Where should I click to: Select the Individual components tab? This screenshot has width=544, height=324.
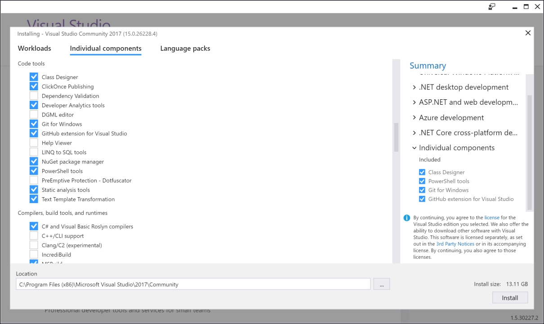[106, 49]
